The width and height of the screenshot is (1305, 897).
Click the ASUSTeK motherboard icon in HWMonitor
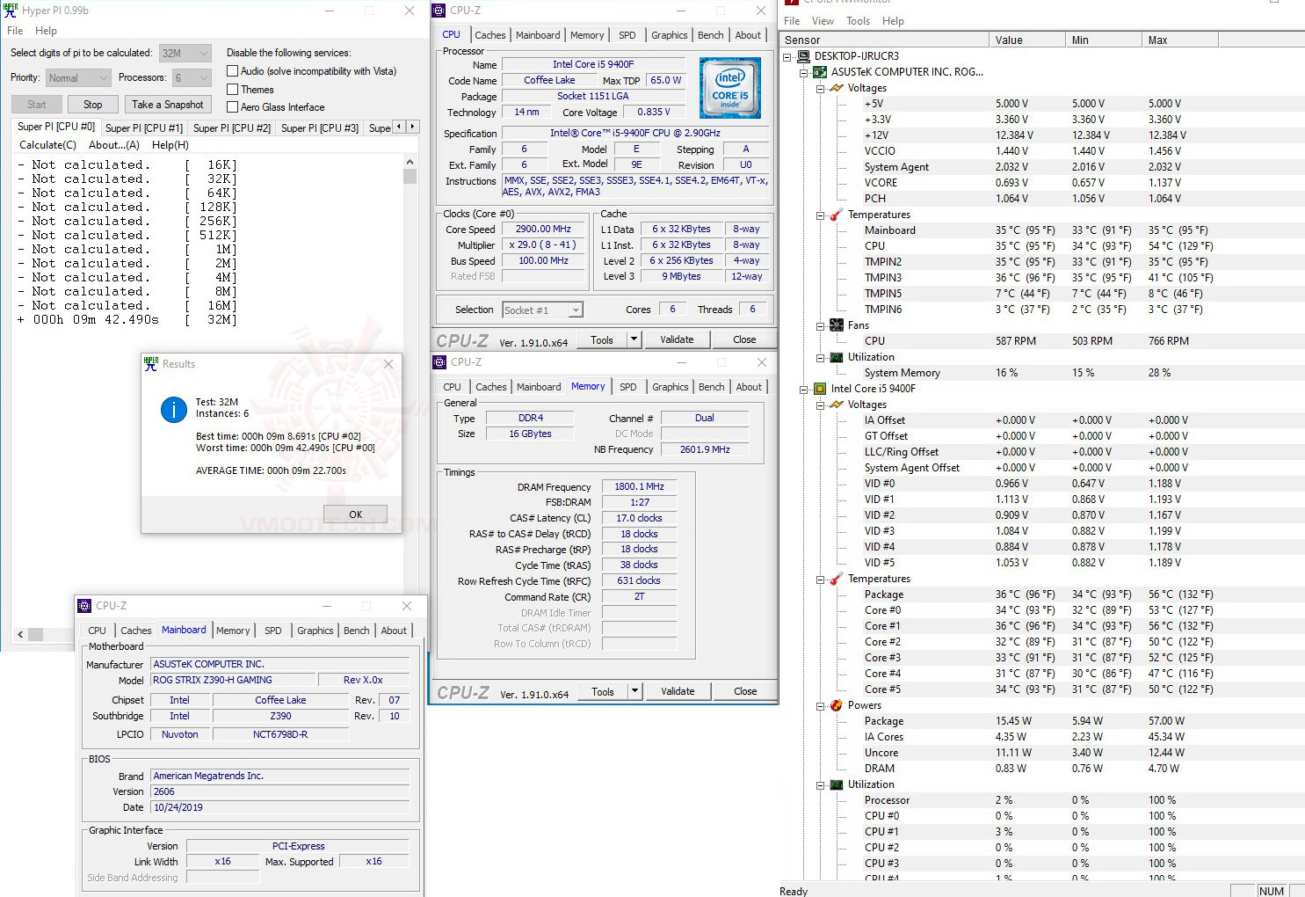pyautogui.click(x=820, y=72)
